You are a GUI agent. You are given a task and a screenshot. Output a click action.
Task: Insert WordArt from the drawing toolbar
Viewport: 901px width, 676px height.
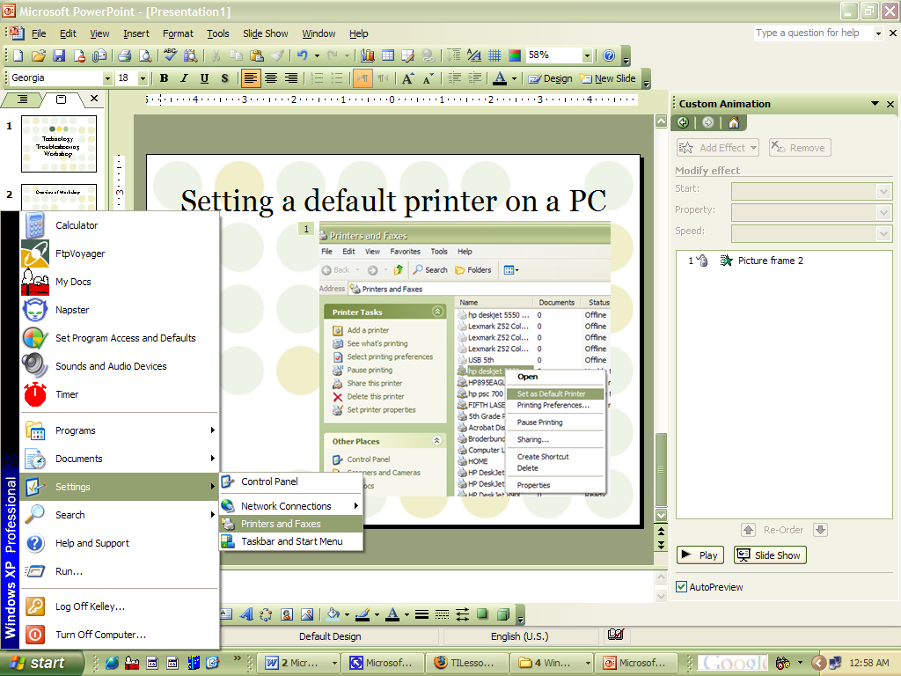click(x=246, y=614)
